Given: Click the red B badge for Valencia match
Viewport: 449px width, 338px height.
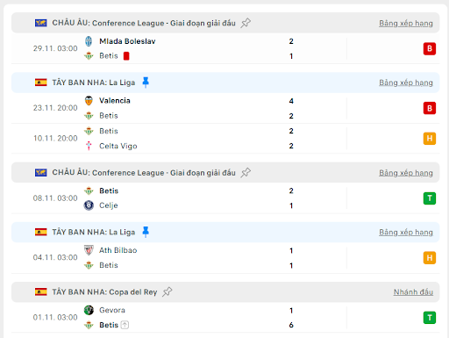Looking at the screenshot, I should point(430,108).
